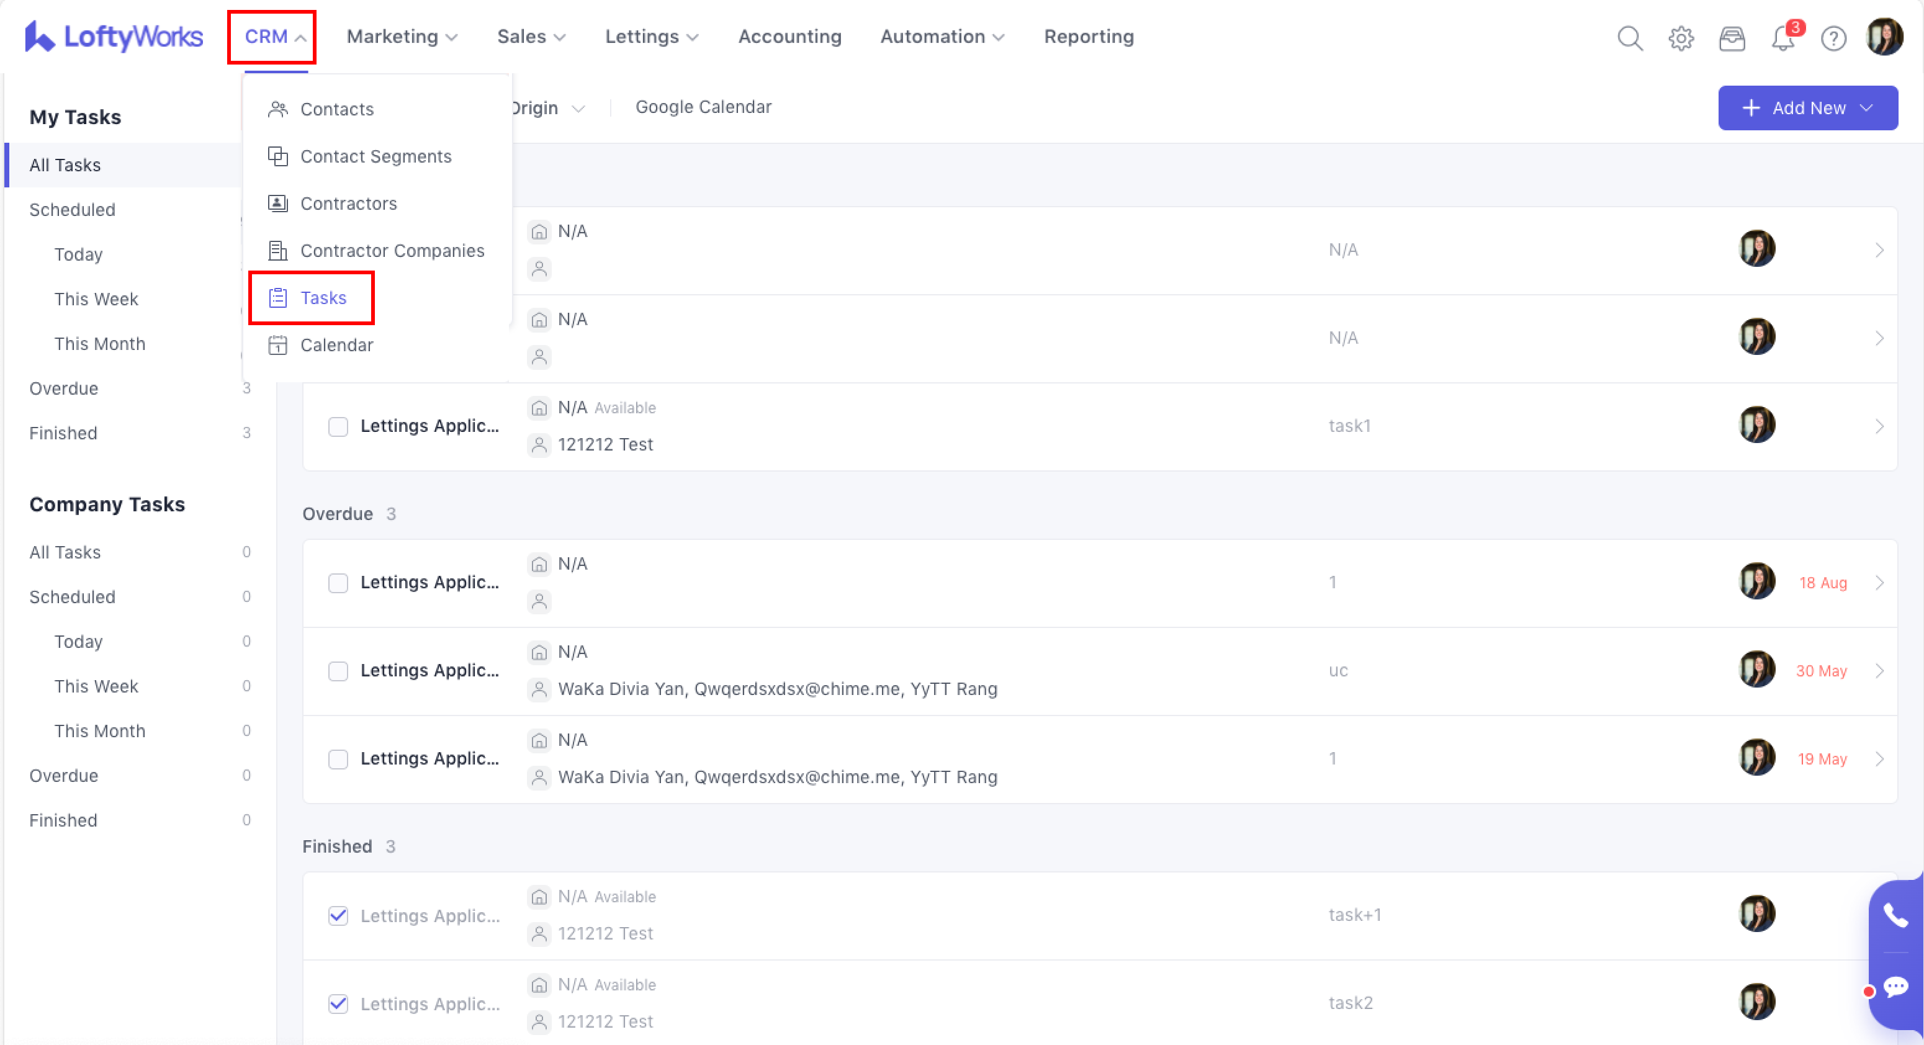Uncheck the finished task+1 checkbox

[338, 916]
